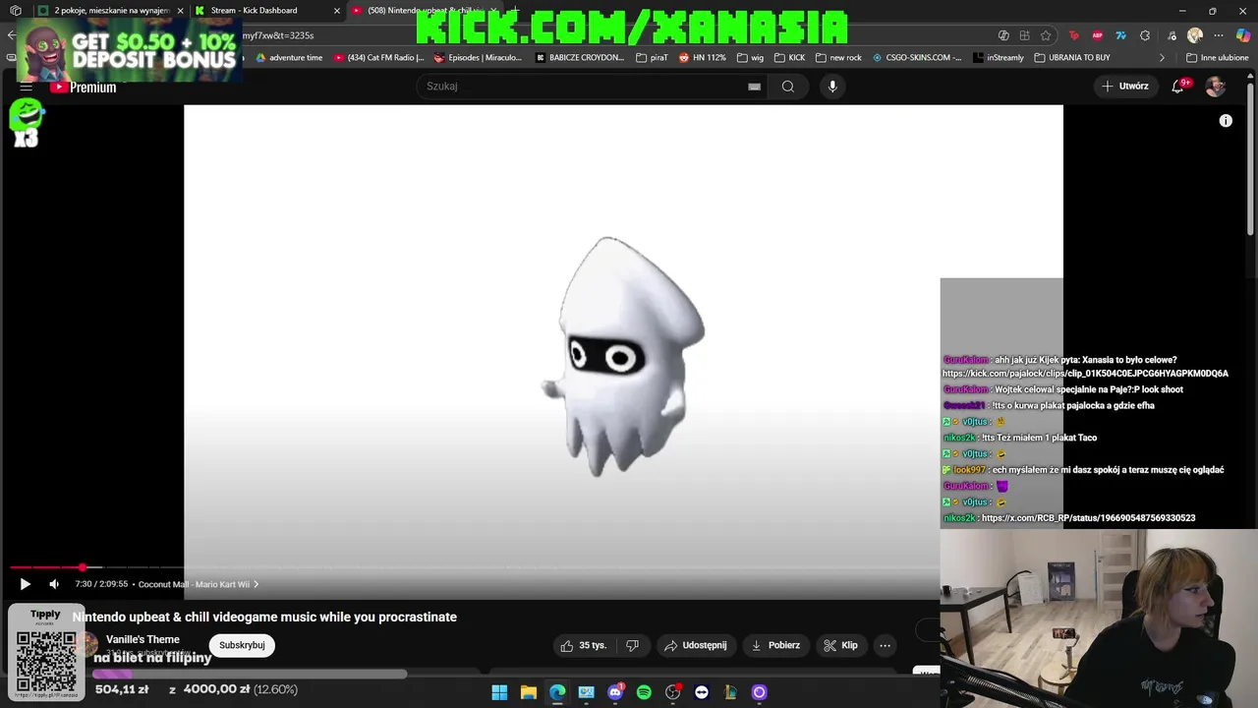Open Spotify from the taskbar
Screen dimensions: 1258x708
(644, 692)
